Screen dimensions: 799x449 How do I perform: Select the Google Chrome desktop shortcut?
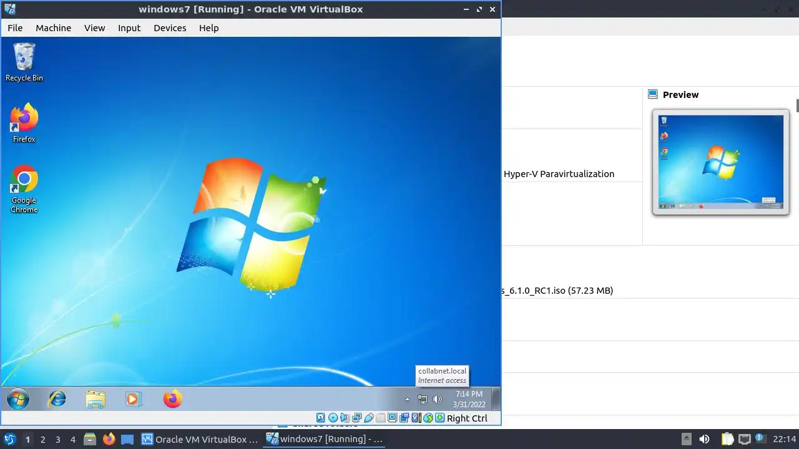pos(24,189)
